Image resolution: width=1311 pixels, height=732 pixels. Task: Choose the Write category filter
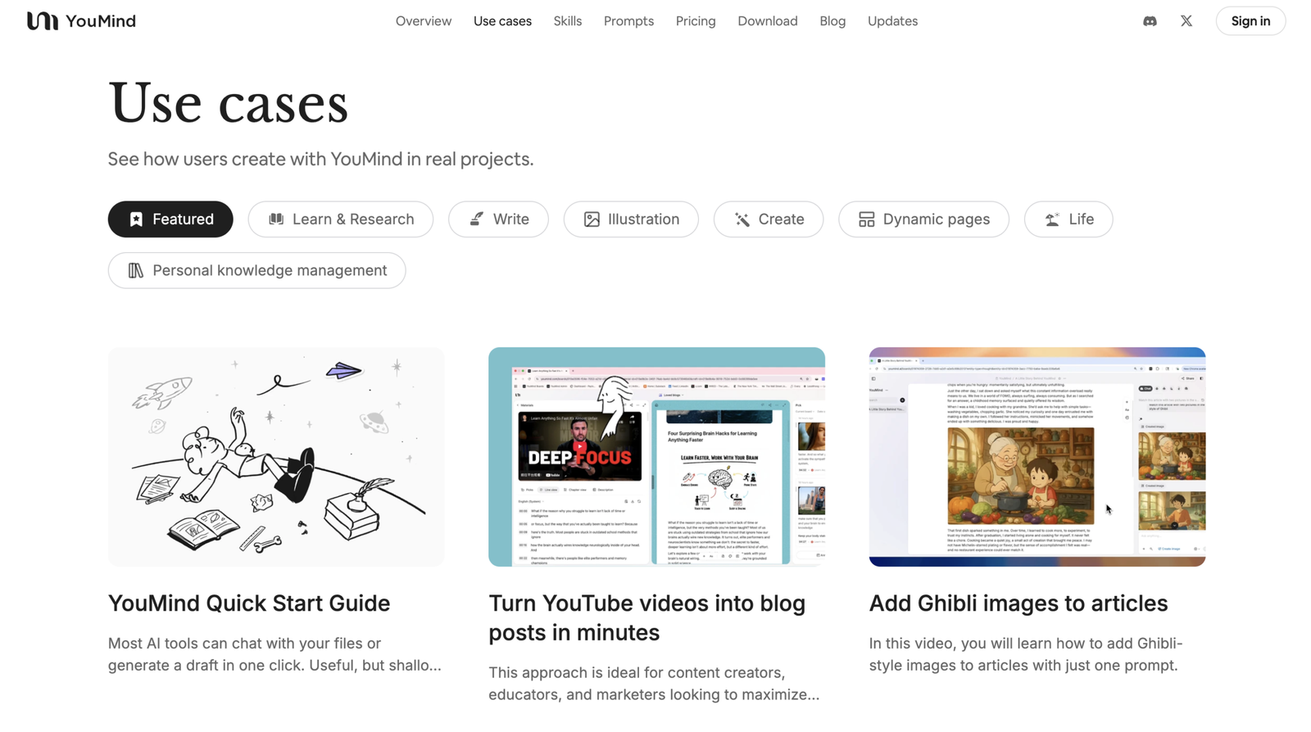click(x=498, y=219)
